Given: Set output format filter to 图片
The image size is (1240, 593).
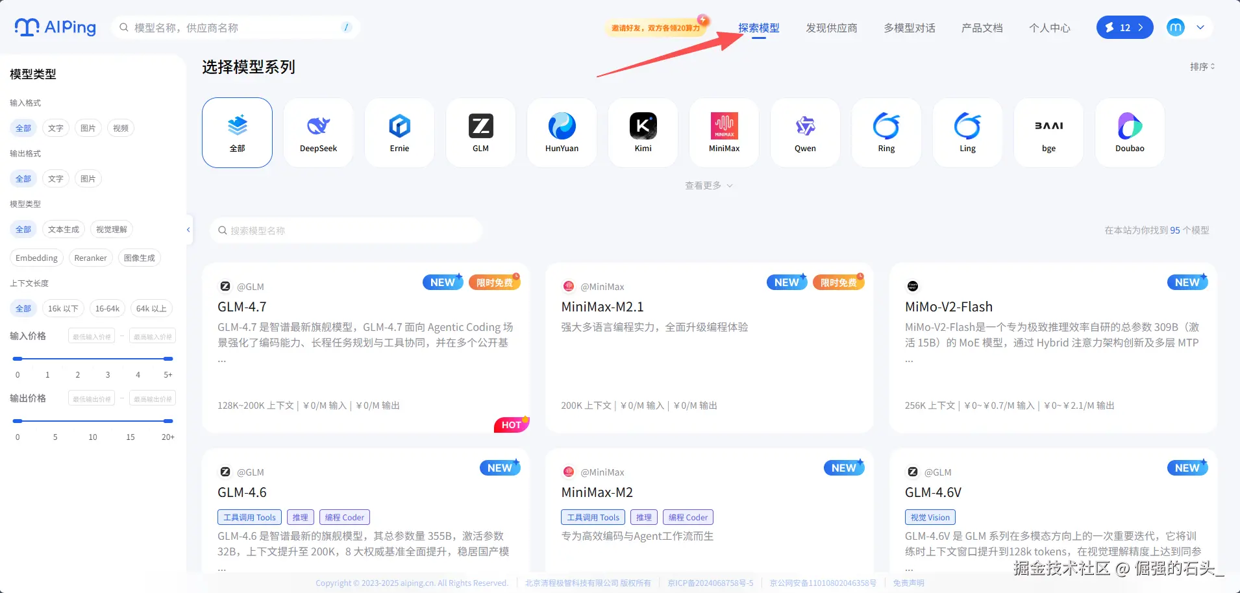Looking at the screenshot, I should pos(88,178).
